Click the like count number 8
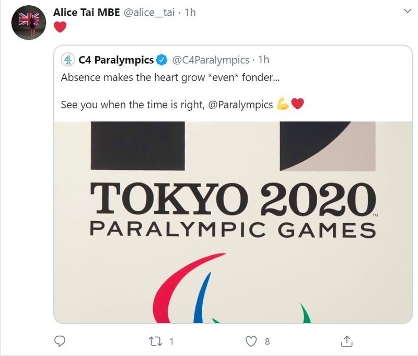The height and width of the screenshot is (356, 418). (x=267, y=341)
